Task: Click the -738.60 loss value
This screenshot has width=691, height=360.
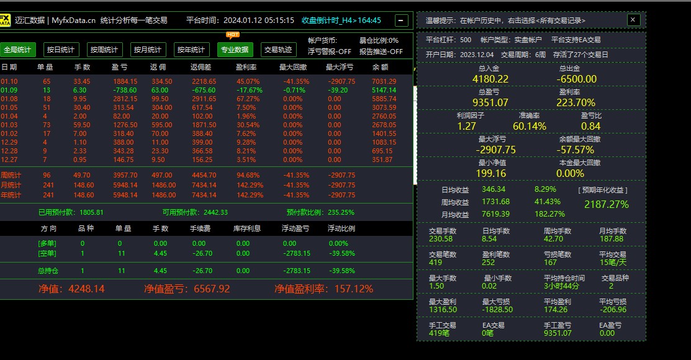Action: tap(125, 90)
